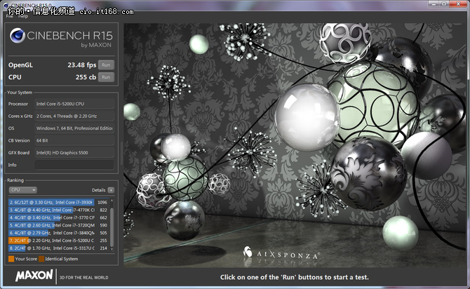Click the Details arrow button
The image size is (470, 289).
point(111,190)
